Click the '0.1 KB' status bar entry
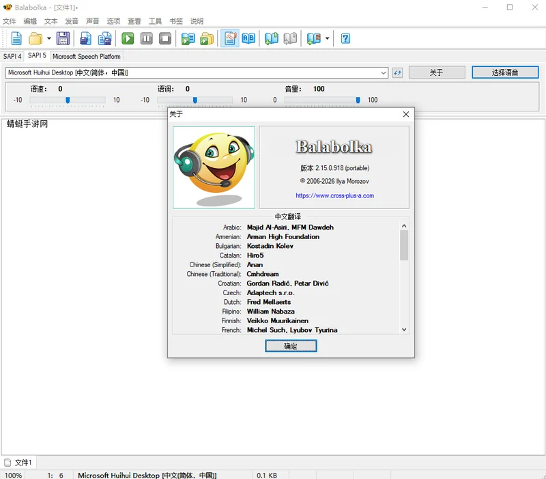This screenshot has height=479, width=546. click(x=267, y=475)
